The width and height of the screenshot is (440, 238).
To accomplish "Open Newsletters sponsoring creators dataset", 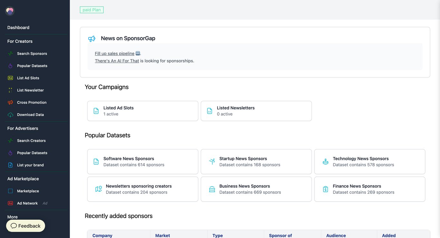I will 143,189.
